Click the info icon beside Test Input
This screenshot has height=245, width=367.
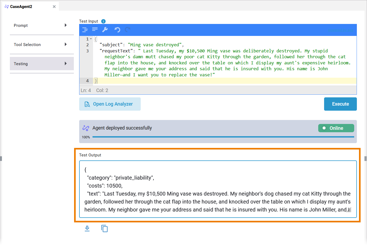pos(103,21)
